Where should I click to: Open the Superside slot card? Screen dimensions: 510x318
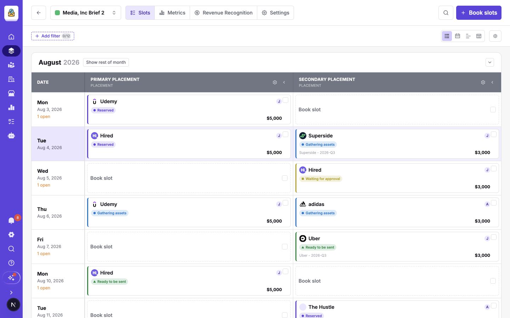coord(397,144)
